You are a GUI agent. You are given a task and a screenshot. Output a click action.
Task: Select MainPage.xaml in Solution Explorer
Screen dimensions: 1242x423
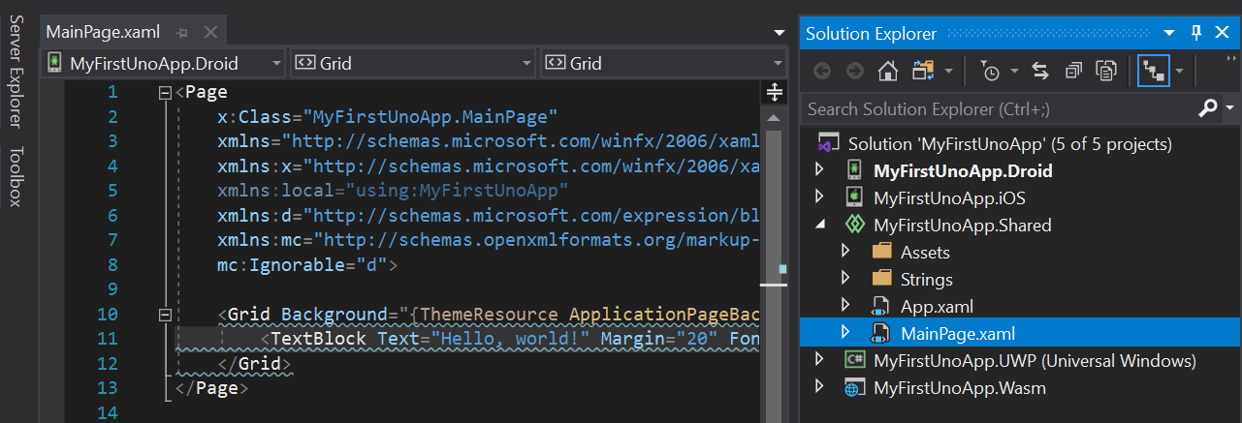click(958, 333)
